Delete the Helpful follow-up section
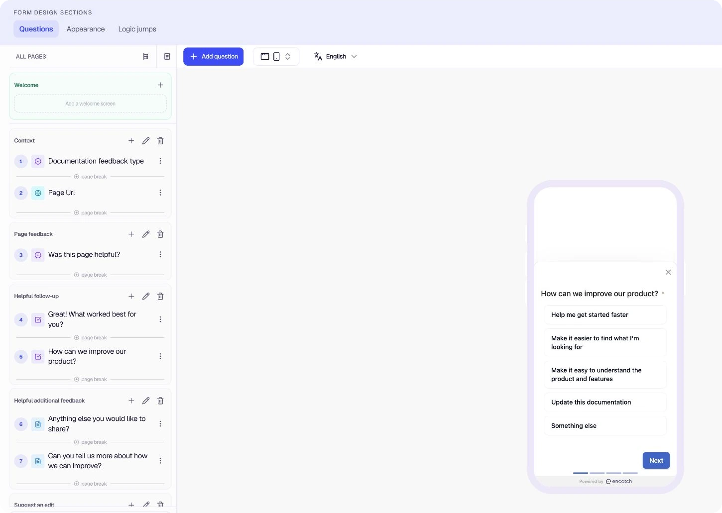The image size is (722, 513). 160,297
